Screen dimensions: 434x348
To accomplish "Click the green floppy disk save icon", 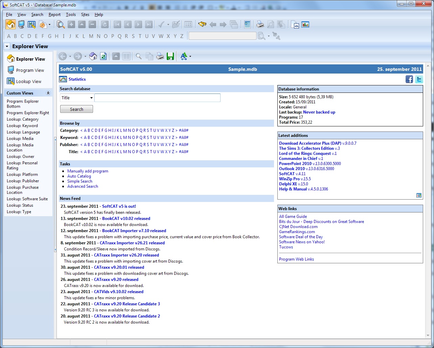I will (170, 56).
